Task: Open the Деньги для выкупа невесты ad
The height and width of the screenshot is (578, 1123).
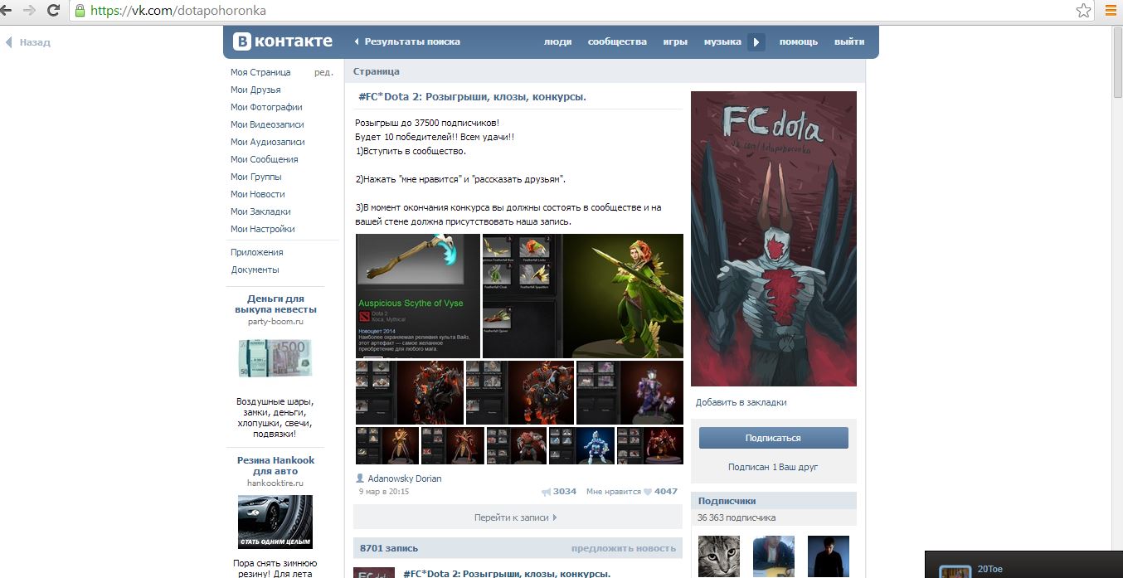Action: click(x=275, y=304)
